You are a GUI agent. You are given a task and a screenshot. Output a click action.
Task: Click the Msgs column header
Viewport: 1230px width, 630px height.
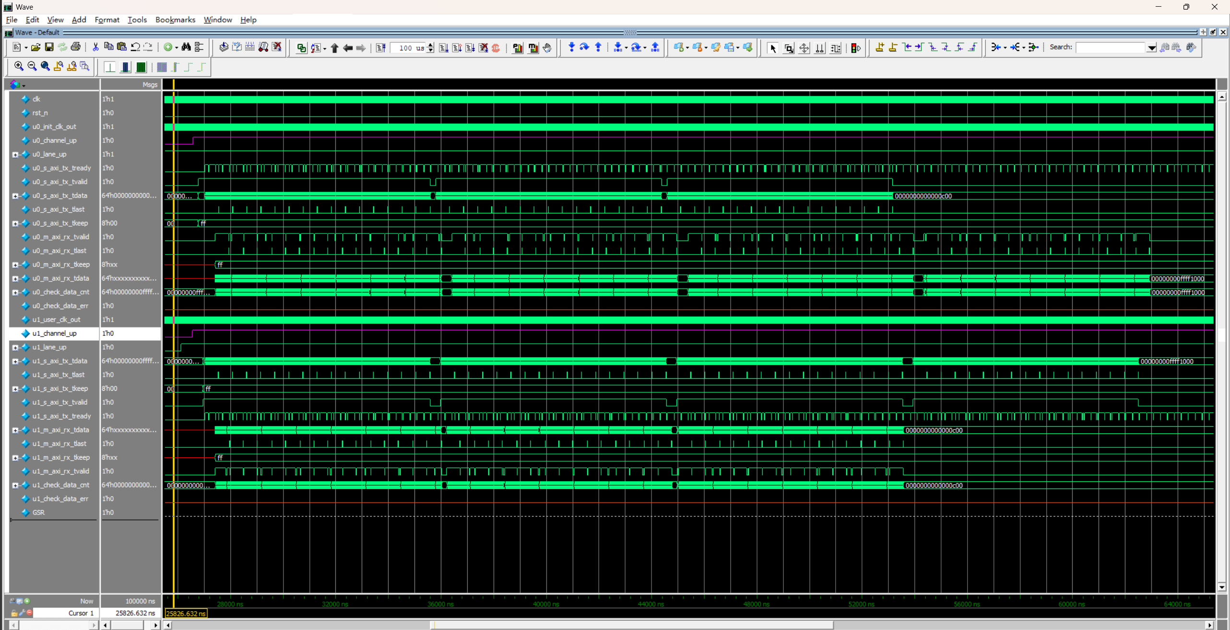tap(150, 85)
